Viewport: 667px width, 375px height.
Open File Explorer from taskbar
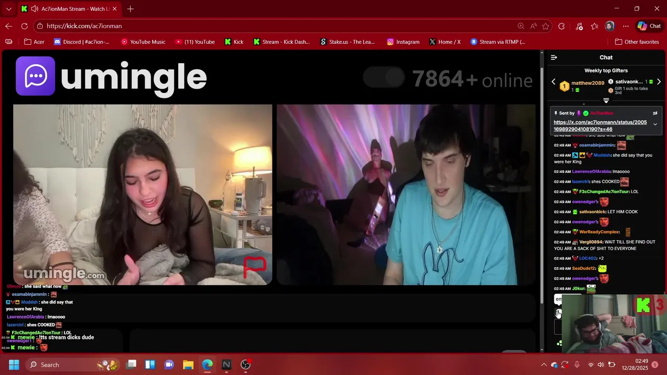(188, 365)
